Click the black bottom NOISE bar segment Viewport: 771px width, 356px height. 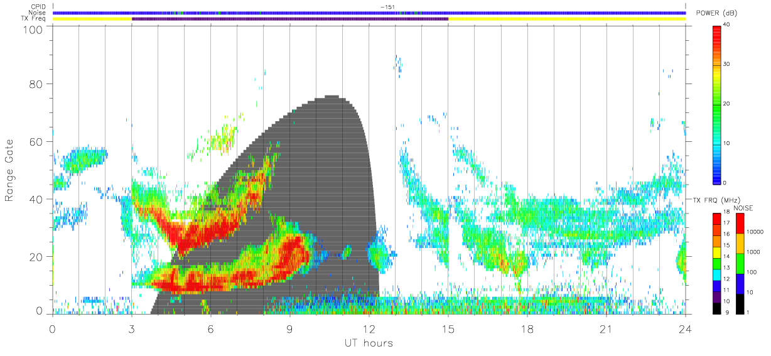[x=740, y=304]
